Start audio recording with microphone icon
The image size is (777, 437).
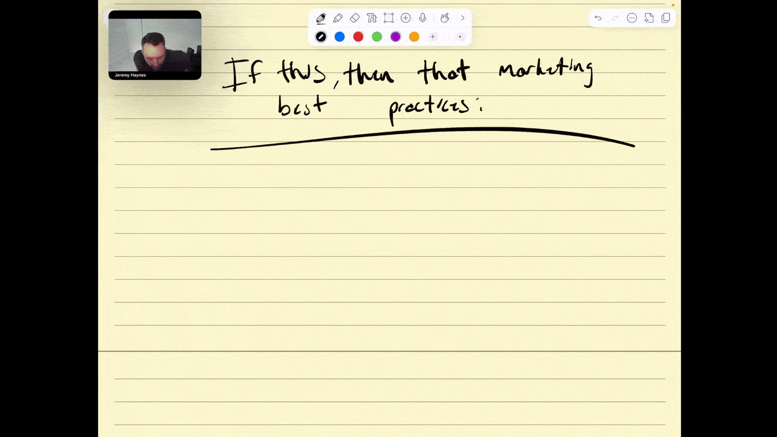[x=422, y=18]
